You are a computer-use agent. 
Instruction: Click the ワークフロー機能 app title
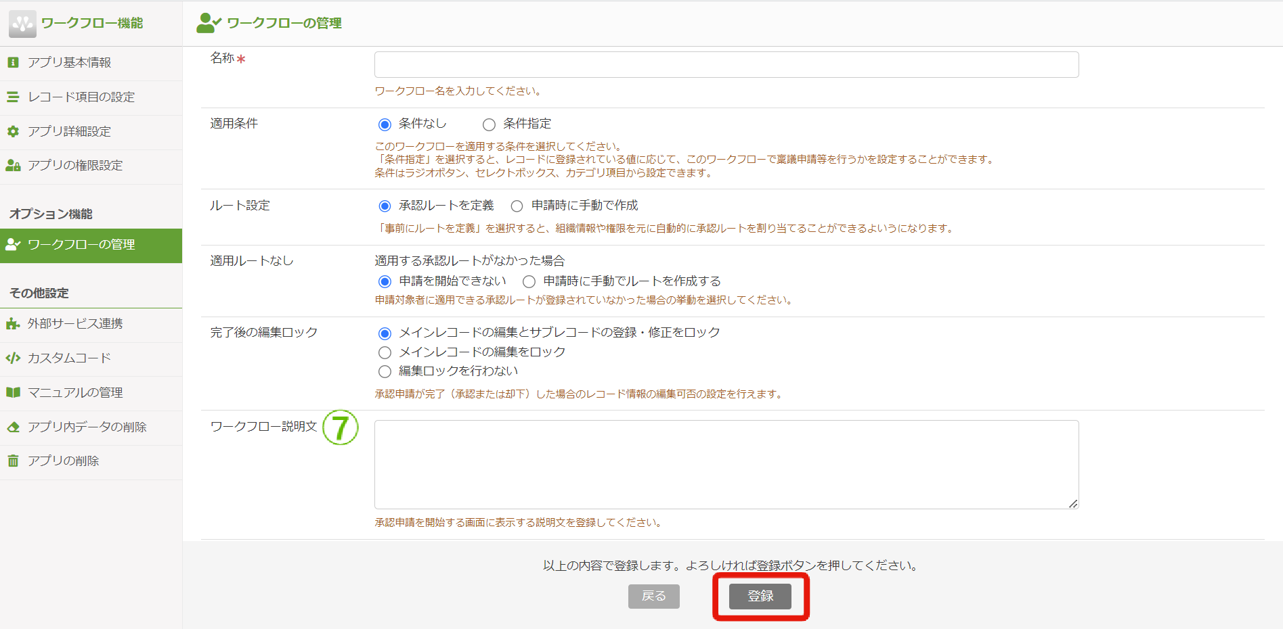(92, 23)
